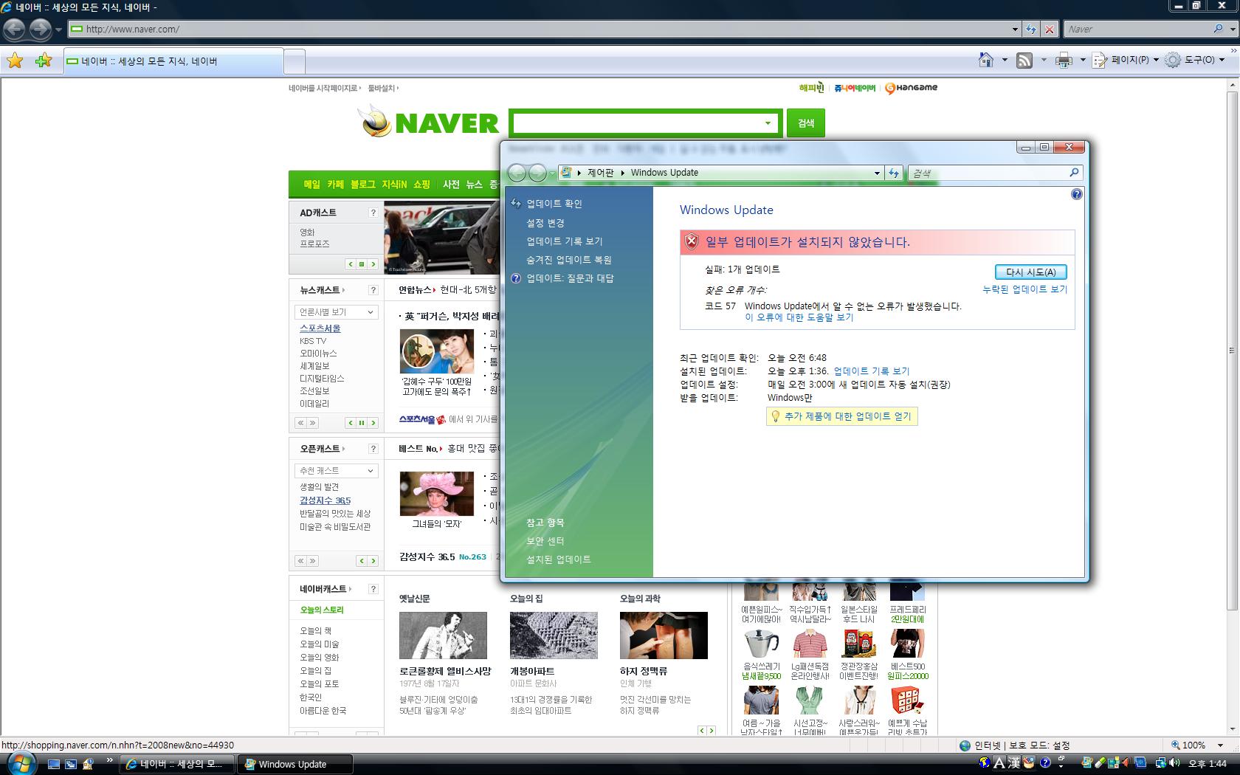Click the Add to Favorites star-plus icon
The width and height of the screenshot is (1240, 775).
44,61
